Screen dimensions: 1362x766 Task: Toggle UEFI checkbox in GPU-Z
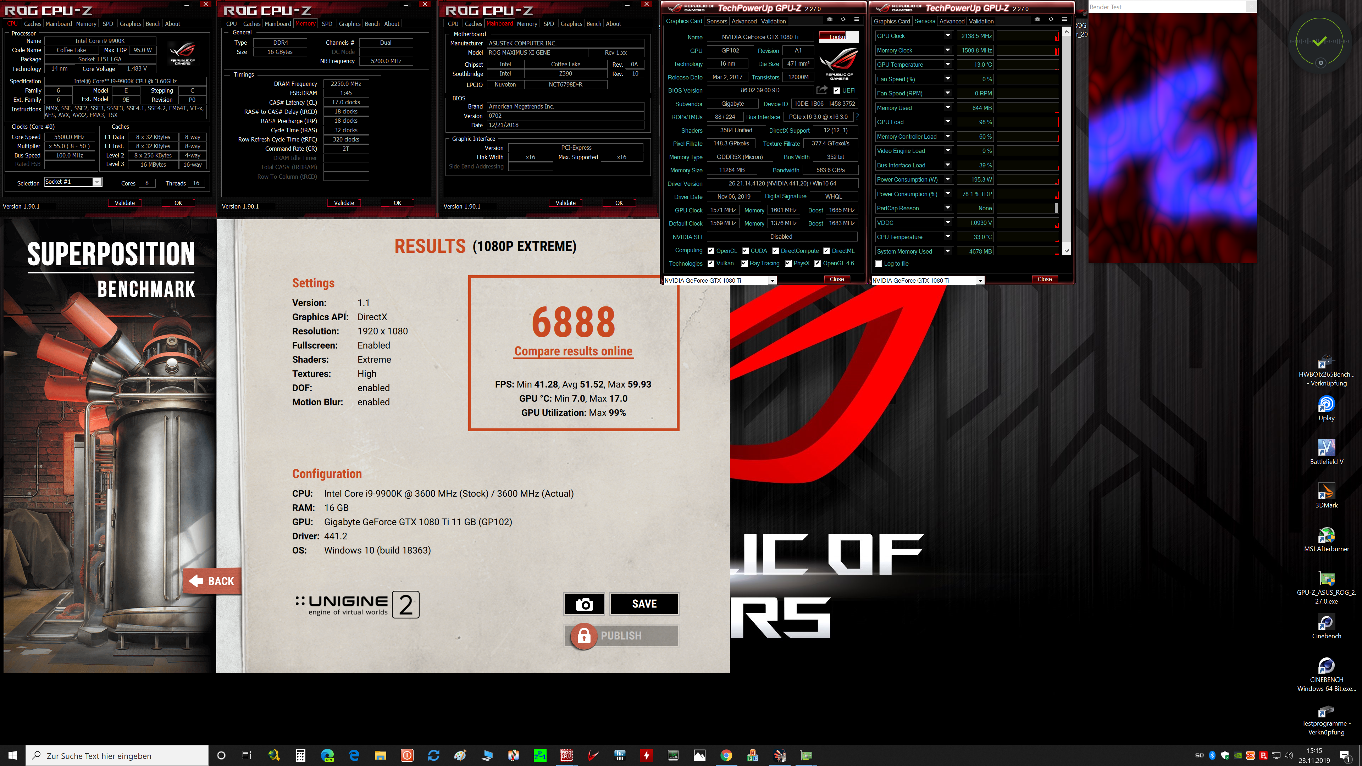click(836, 90)
